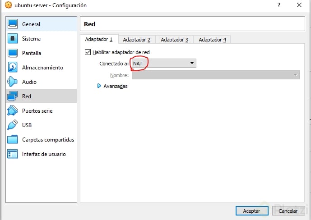This screenshot has height=220, width=311.
Task: Open the Conectado a NAT dropdown
Action: coord(163,64)
